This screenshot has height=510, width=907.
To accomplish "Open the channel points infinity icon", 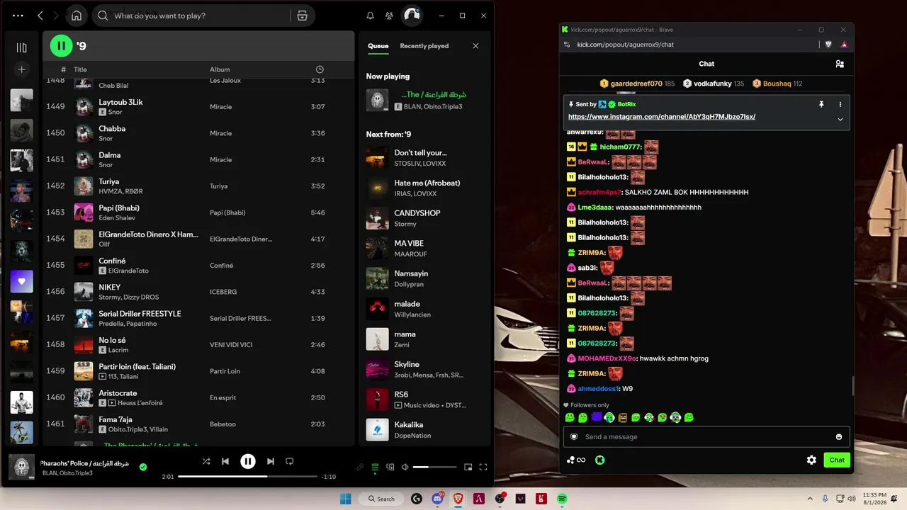I will pos(576,460).
